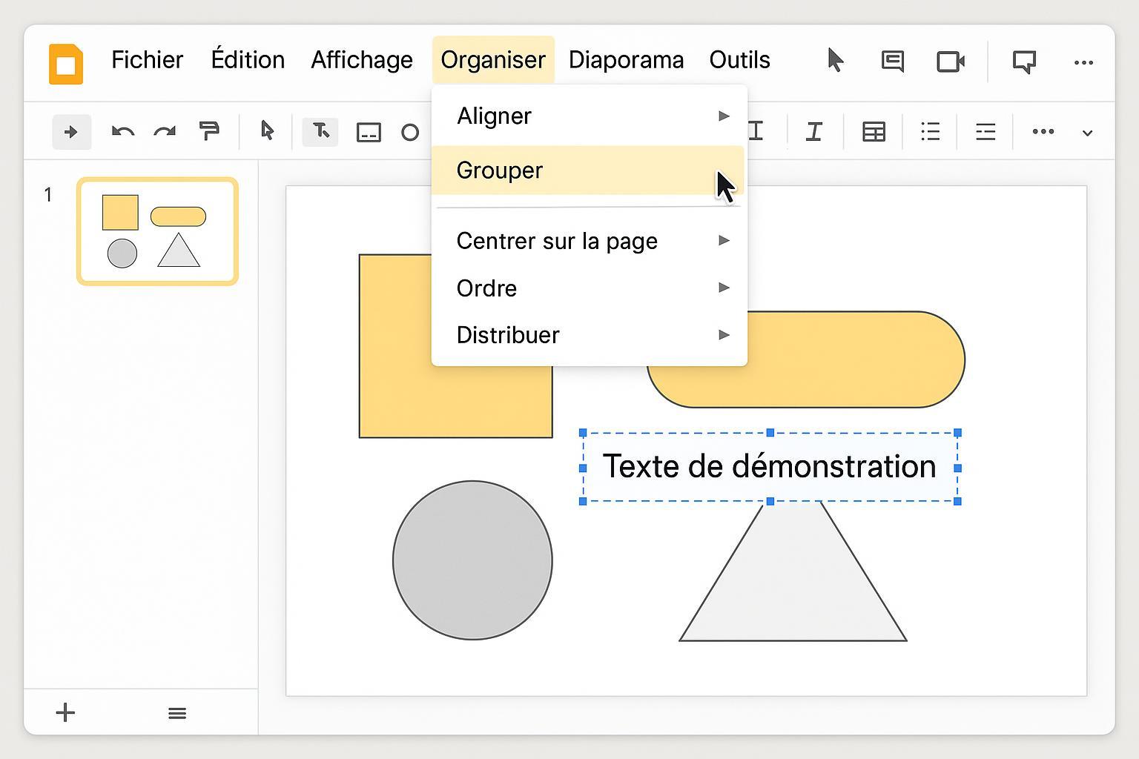Click the insert table icon

[874, 132]
